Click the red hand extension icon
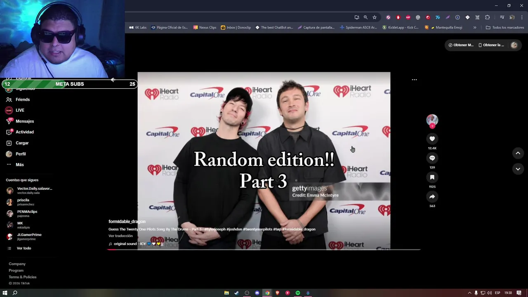Viewport: 528px width, 297px height. (x=398, y=17)
